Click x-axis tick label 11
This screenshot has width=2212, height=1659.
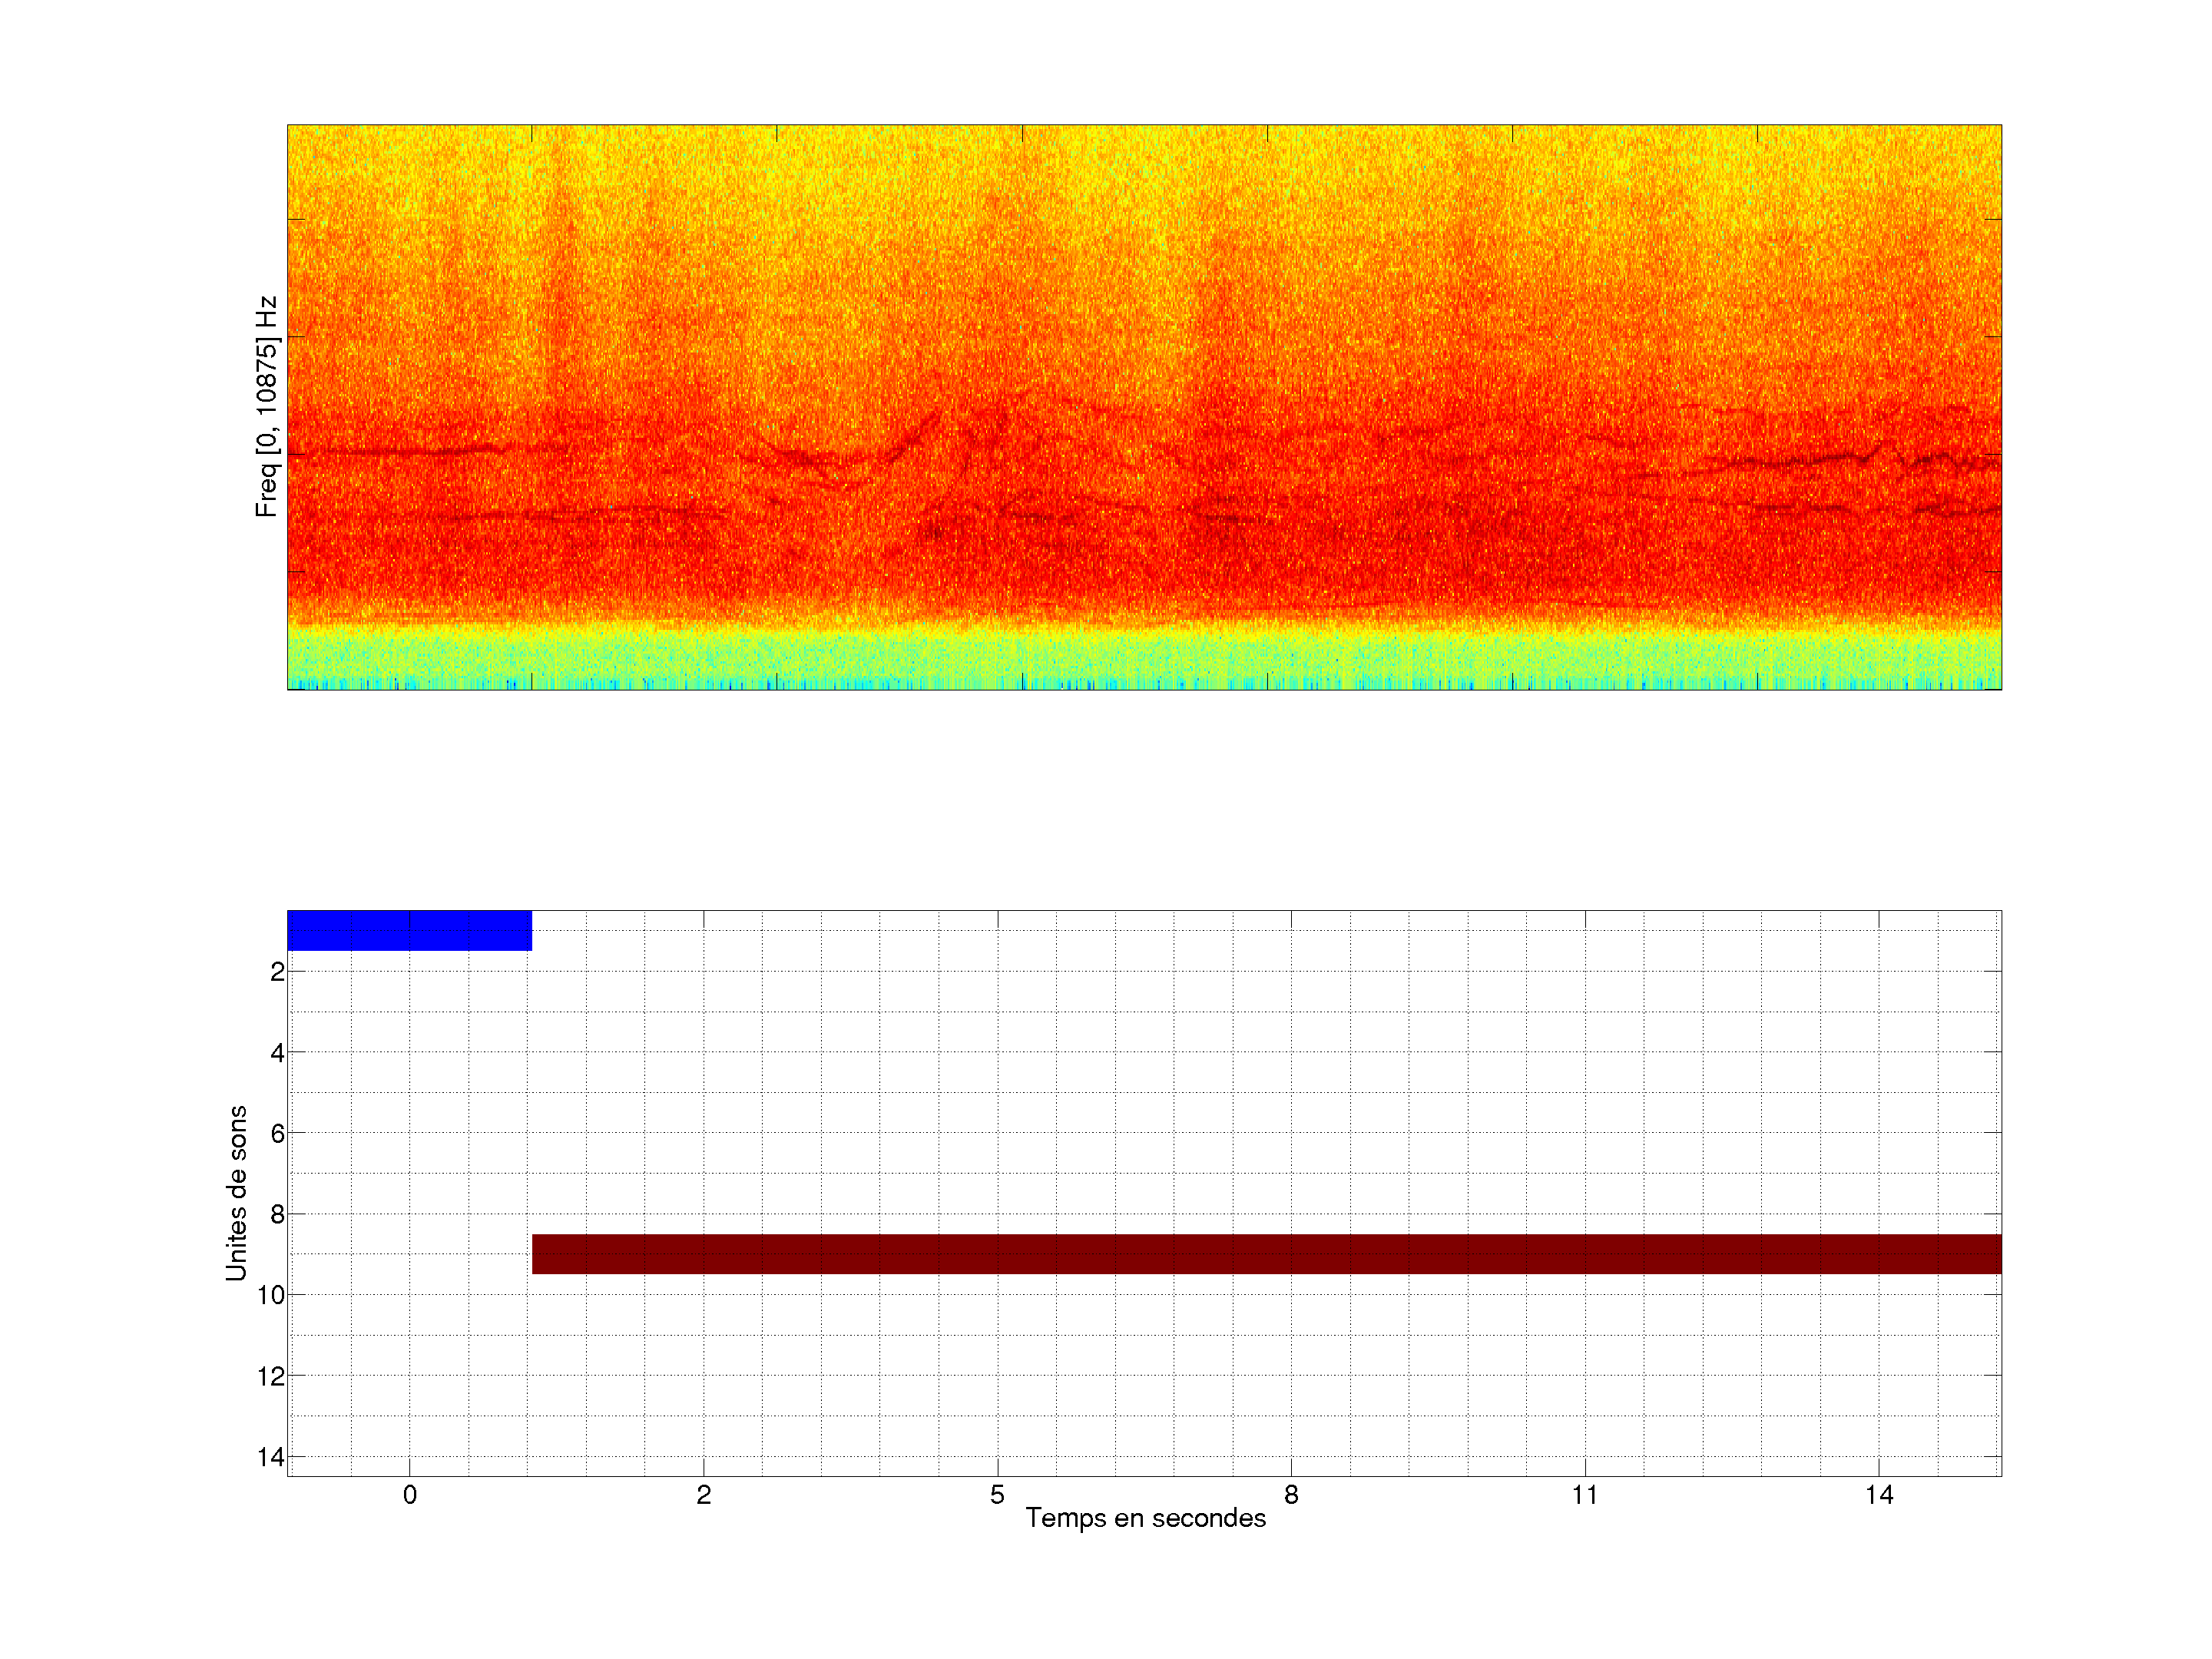pyautogui.click(x=1584, y=1495)
